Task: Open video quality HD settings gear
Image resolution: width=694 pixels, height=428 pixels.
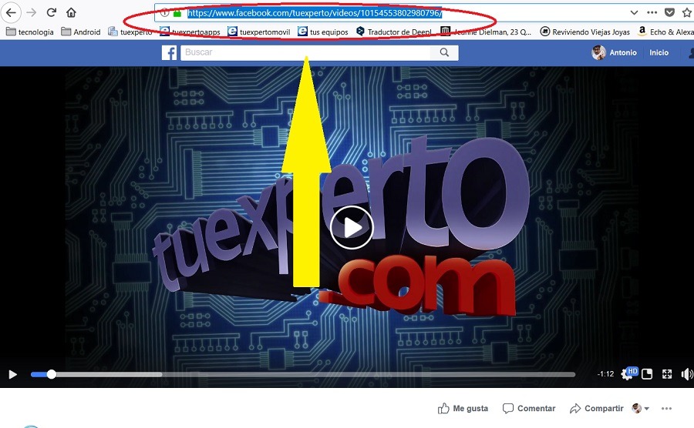Action: [x=628, y=373]
